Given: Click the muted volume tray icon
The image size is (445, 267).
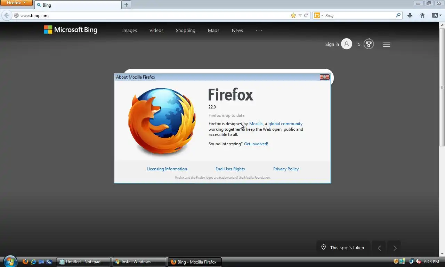Looking at the screenshot, I should pyautogui.click(x=419, y=261).
